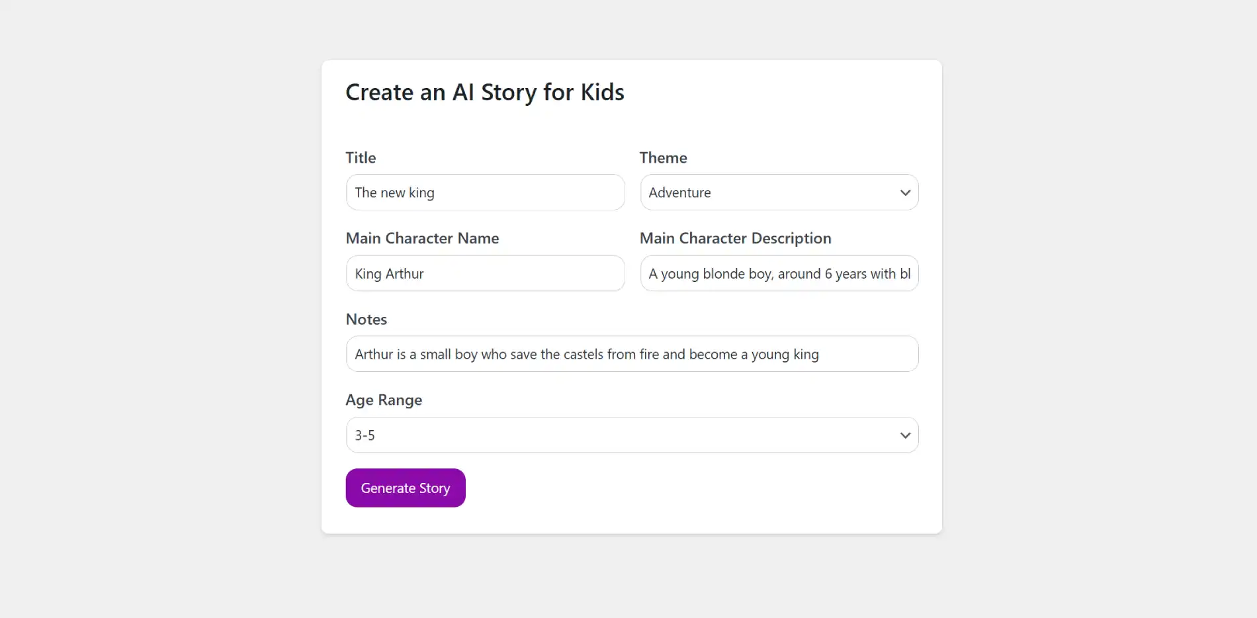Click the 'Theme' label above the dropdown
Image resolution: width=1257 pixels, height=618 pixels.
[663, 158]
